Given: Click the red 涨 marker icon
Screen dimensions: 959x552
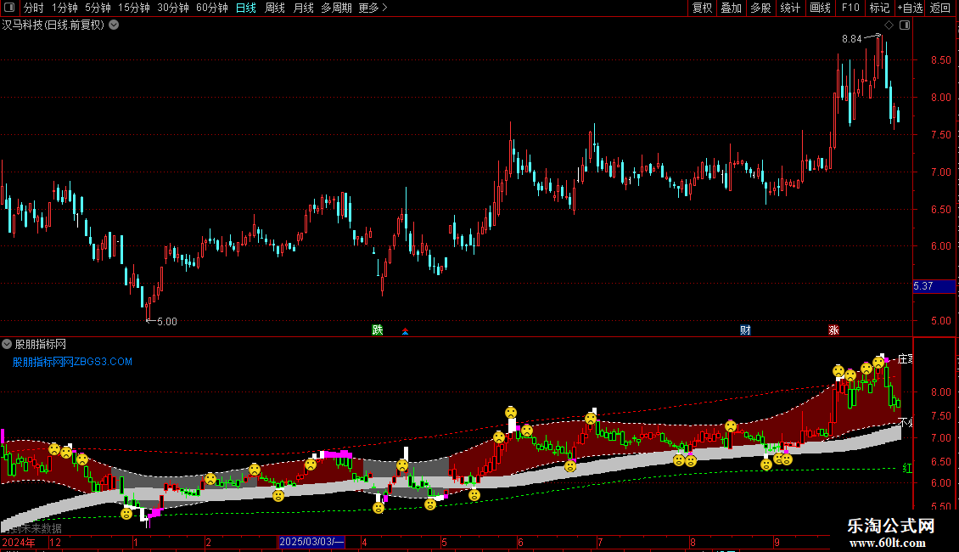Looking at the screenshot, I should [833, 330].
